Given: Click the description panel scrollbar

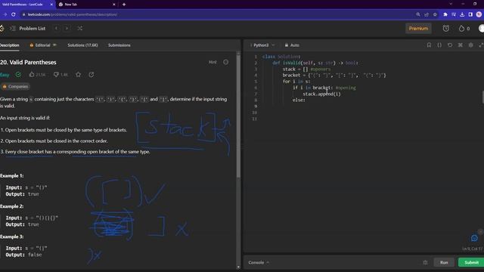Looking at the screenshot, I should tap(238, 116).
